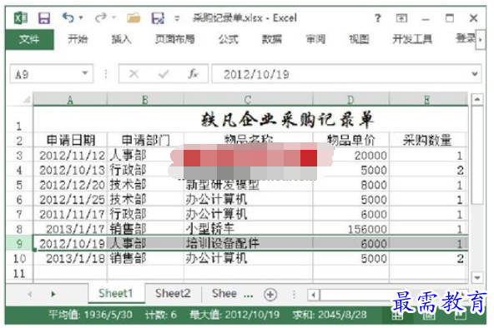Screen dimensions: 494x328
Task: Open the 文件 tab
Action: (x=29, y=39)
